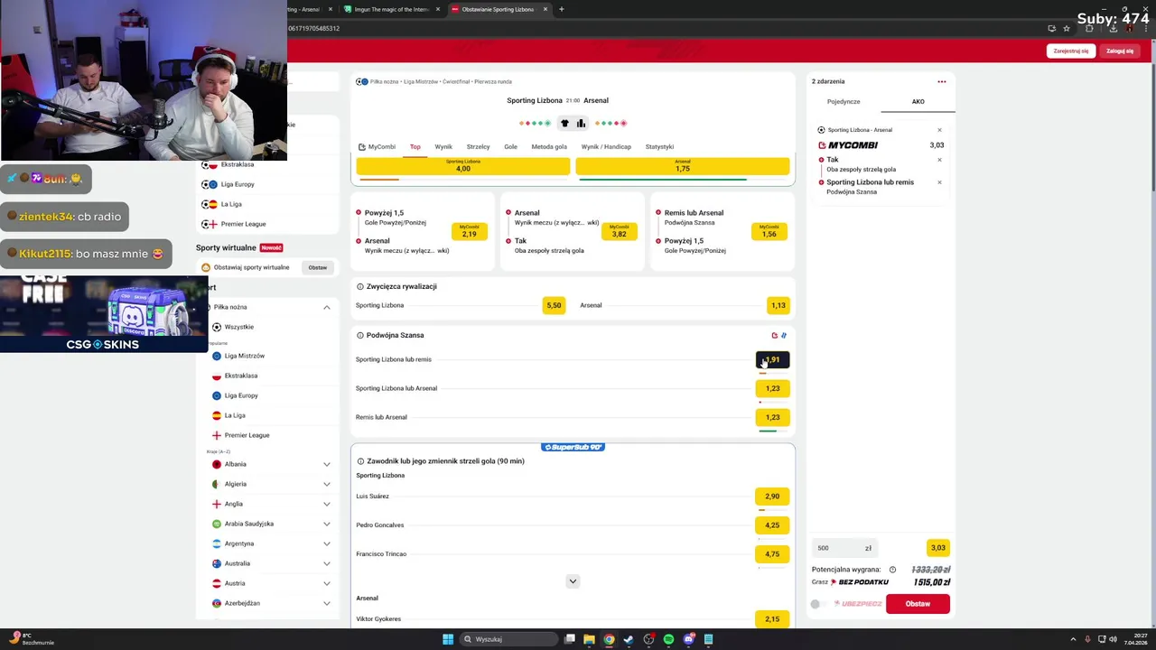The height and width of the screenshot is (650, 1156).
Task: Open the bar-chart statistics icon in the match header
Action: (x=581, y=123)
